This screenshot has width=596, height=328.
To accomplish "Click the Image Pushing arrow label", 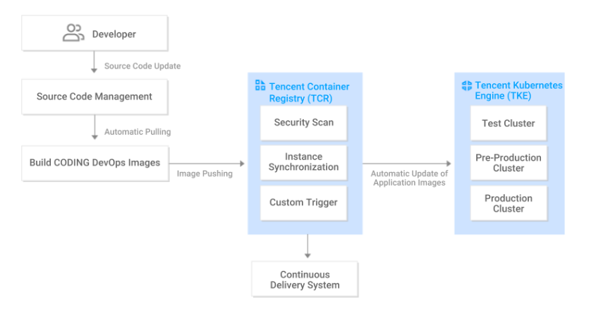I will tap(205, 174).
